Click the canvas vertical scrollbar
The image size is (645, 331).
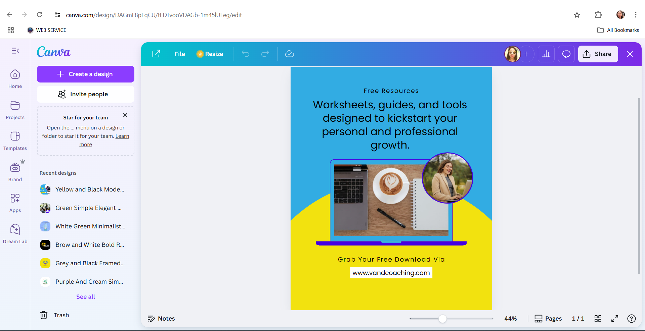tap(639, 186)
